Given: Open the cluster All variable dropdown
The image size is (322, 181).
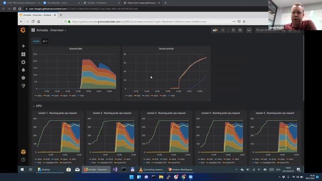Looking at the screenshot, I should pyautogui.click(x=45, y=41).
